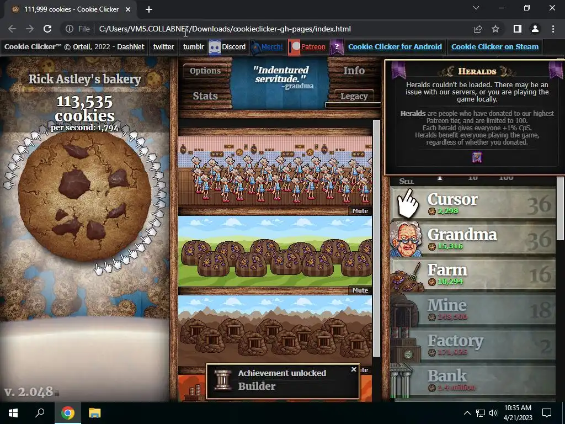Image resolution: width=565 pixels, height=424 pixels.
Task: Open the DashNet link
Action: (131, 46)
